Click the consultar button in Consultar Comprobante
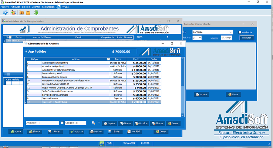 247,38
